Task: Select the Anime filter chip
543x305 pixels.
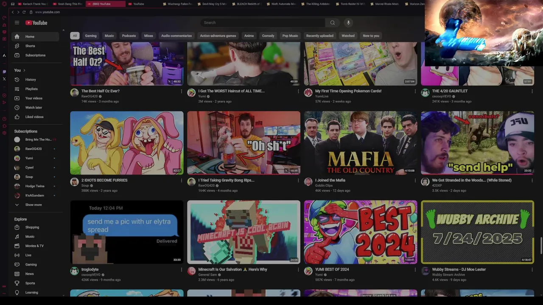Action: pos(249,36)
